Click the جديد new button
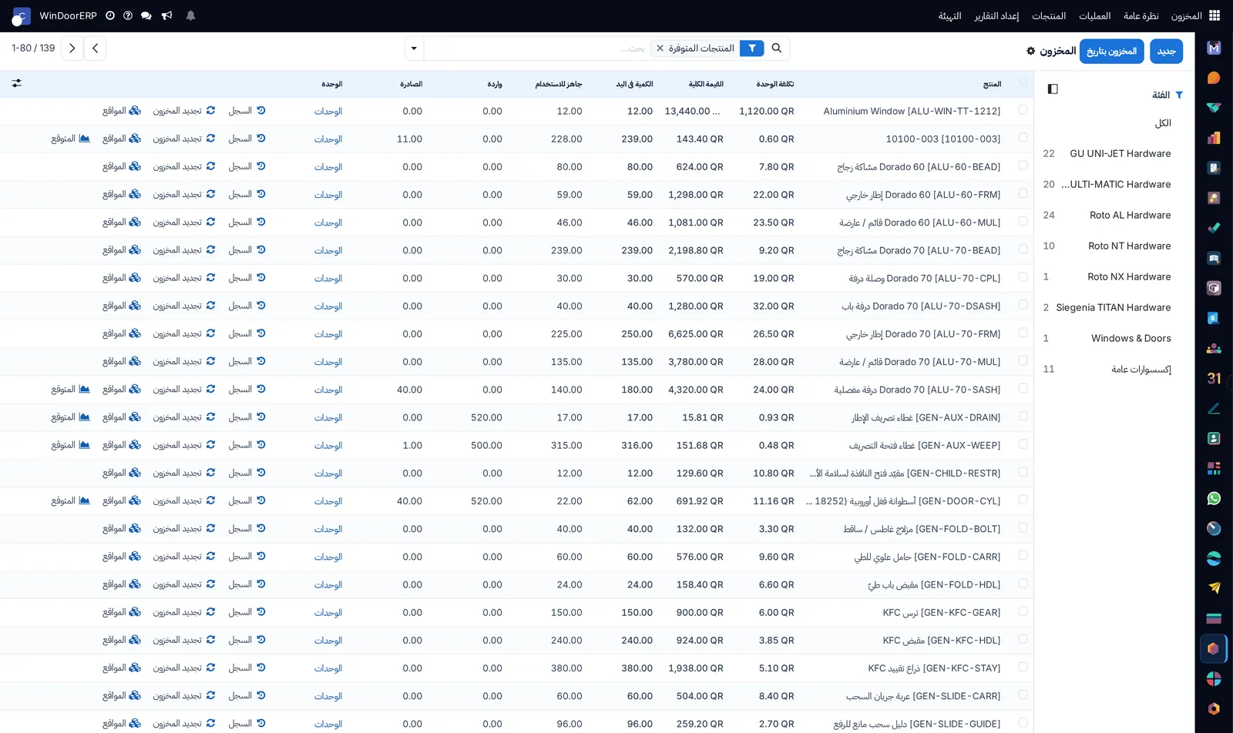 pyautogui.click(x=1166, y=52)
